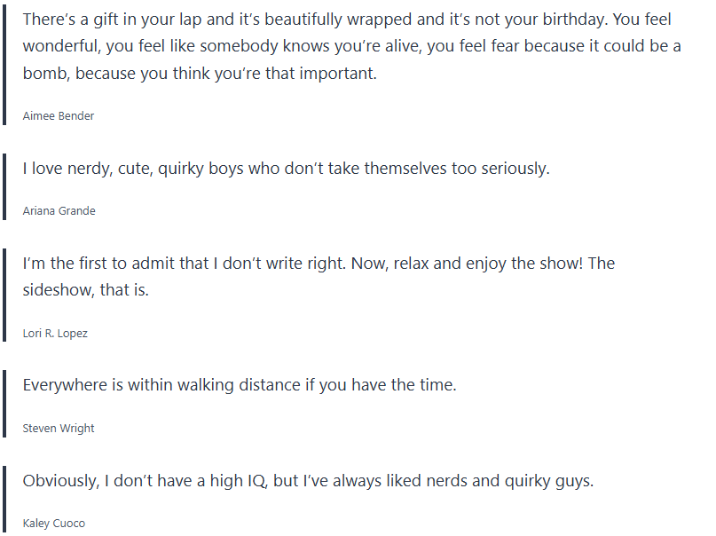This screenshot has height=536, width=716.
Task: Click the Steven Wright author name
Action: [59, 428]
